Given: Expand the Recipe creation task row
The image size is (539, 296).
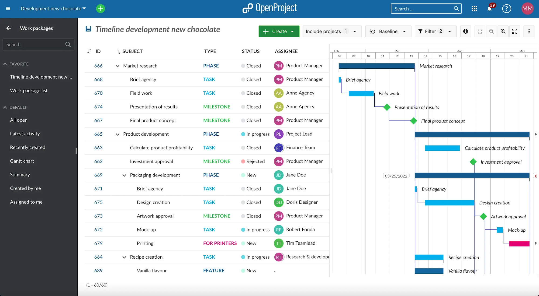Looking at the screenshot, I should pyautogui.click(x=124, y=257).
